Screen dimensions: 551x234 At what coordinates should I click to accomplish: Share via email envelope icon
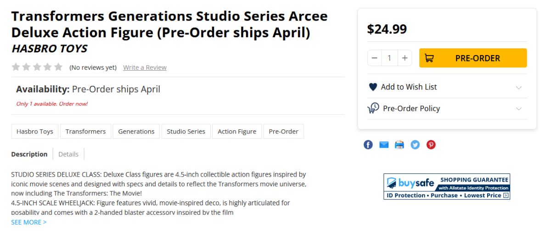[x=384, y=145]
